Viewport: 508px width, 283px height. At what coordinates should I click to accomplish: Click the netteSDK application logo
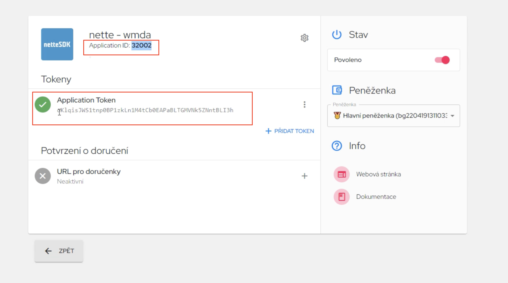pyautogui.click(x=57, y=44)
